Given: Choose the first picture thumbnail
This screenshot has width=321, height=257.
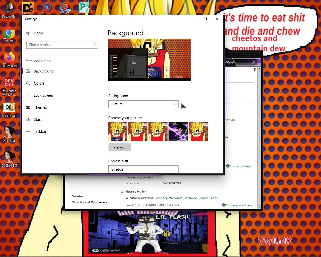Looking at the screenshot, I should pos(118,132).
